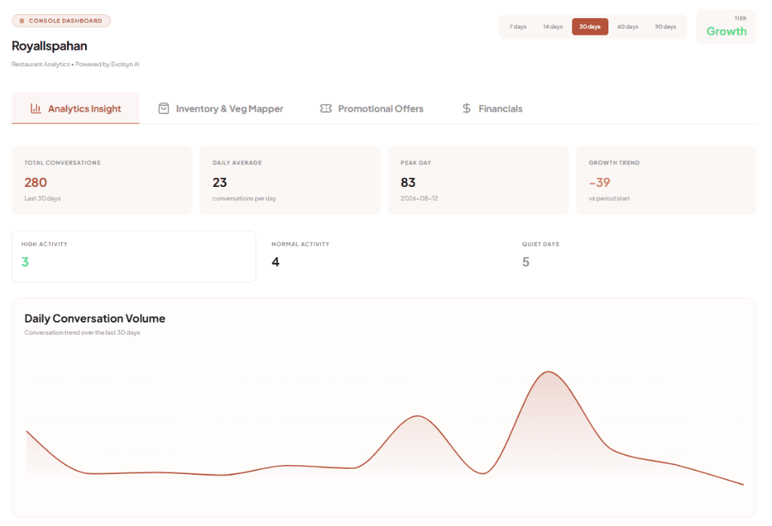
Task: Click the Growth Trend value -39
Action: coord(599,182)
